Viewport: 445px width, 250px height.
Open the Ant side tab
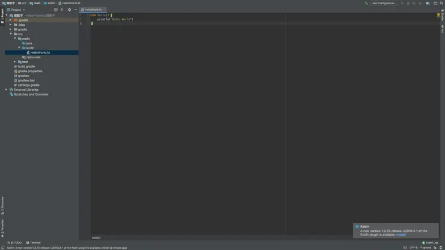[x=443, y=29]
